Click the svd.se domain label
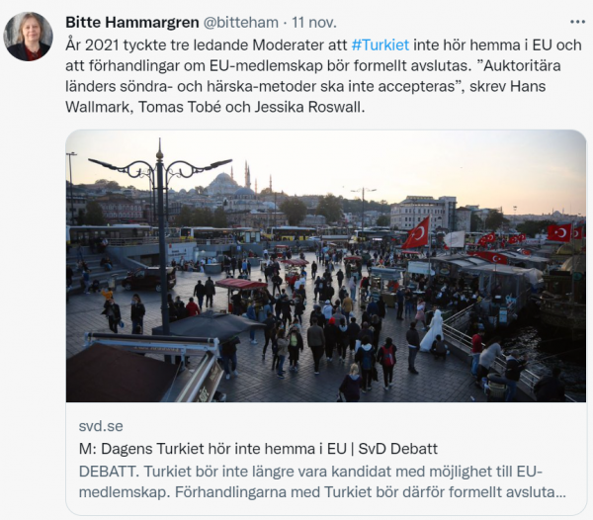This screenshot has height=520, width=593. (x=101, y=426)
